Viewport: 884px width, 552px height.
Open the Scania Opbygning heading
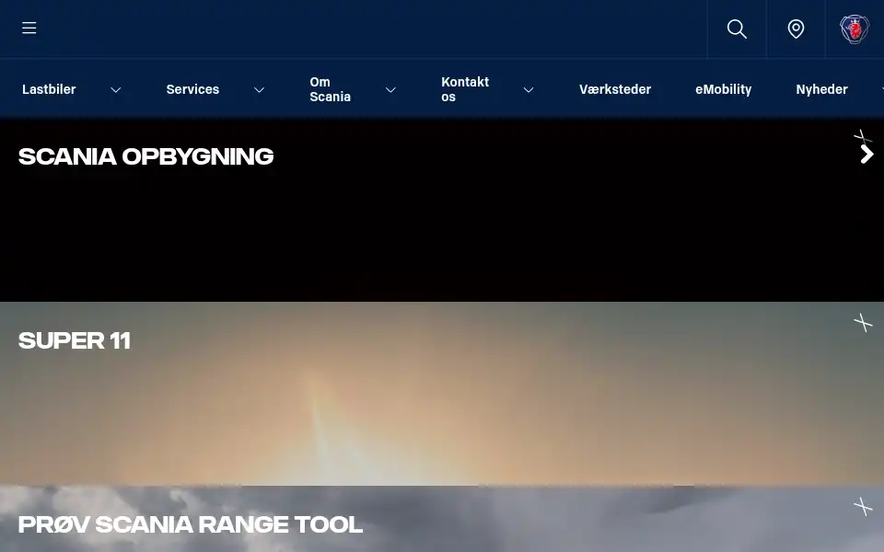click(x=146, y=156)
